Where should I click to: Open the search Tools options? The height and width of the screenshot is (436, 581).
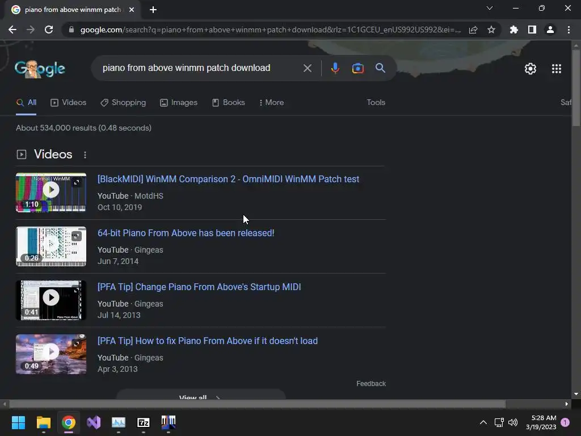376,102
